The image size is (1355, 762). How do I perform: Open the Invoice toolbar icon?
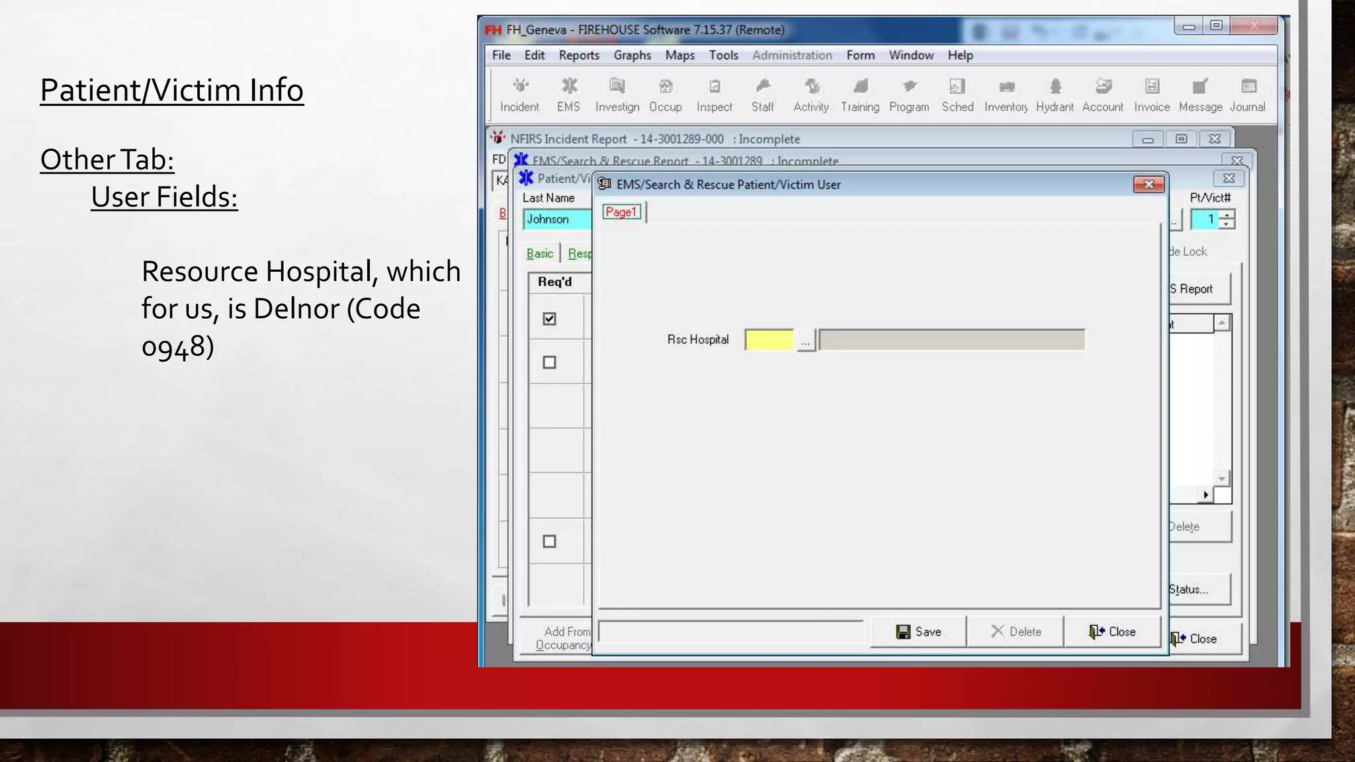coord(1152,95)
